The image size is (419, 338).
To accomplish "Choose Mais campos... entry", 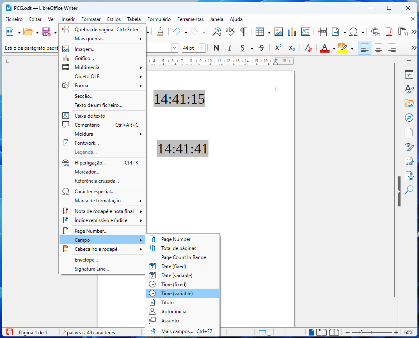I will [177, 331].
